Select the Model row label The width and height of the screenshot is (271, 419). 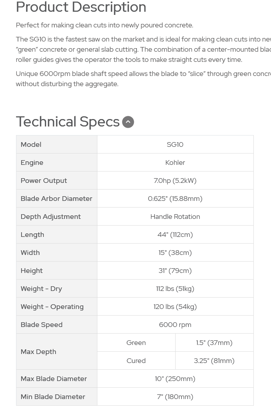31,144
